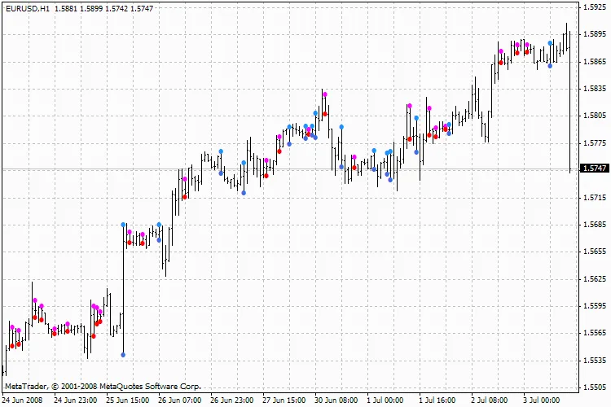Click the lowest blue dot below 1.5535
611x407 pixels.
coord(123,355)
